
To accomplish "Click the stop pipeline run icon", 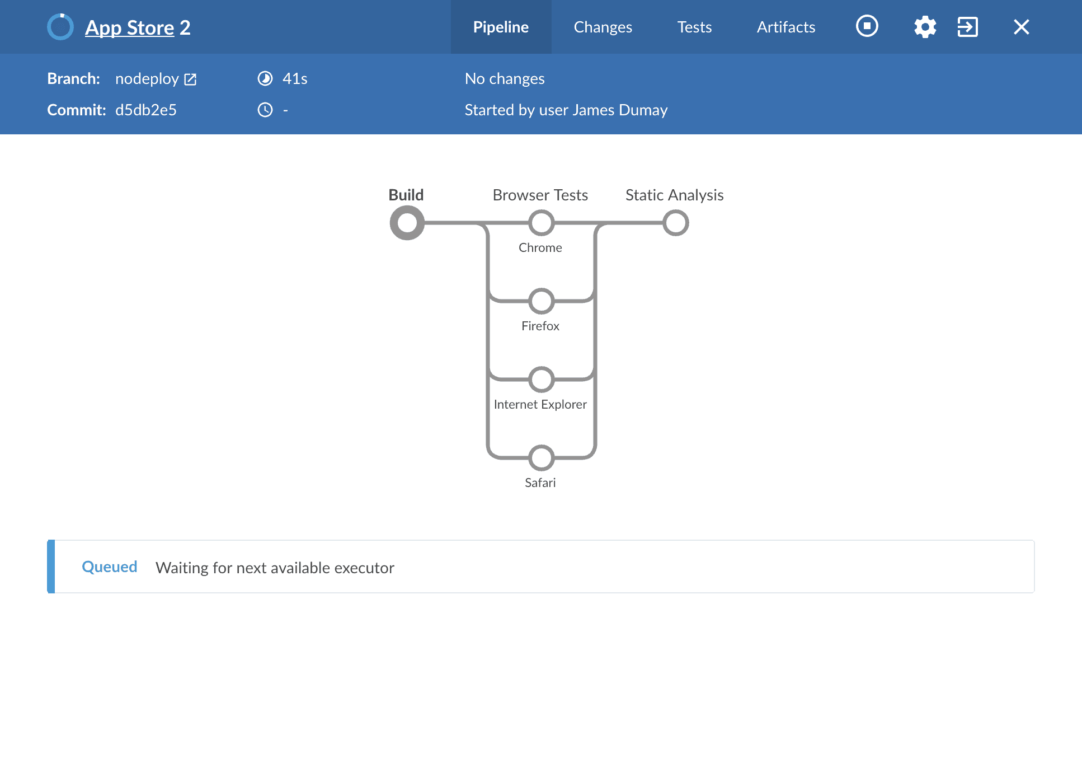I will point(867,26).
